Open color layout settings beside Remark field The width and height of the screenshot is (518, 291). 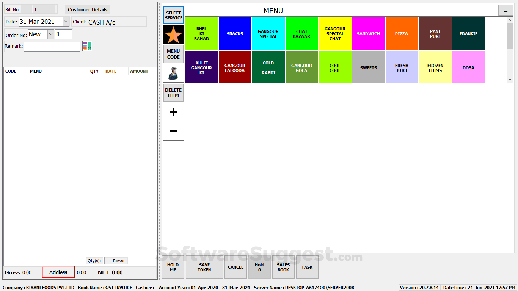tap(87, 46)
